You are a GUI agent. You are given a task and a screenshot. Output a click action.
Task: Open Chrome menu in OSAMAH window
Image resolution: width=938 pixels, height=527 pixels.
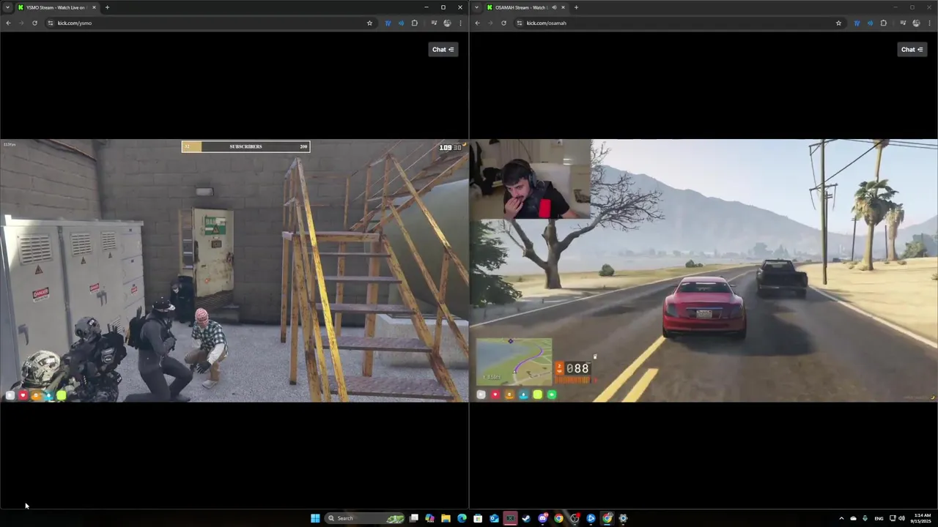coord(929,23)
